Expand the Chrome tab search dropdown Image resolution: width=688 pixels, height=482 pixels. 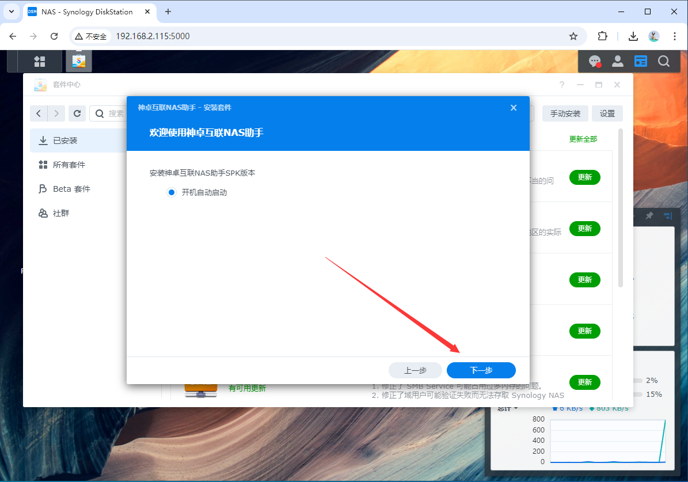tap(12, 12)
